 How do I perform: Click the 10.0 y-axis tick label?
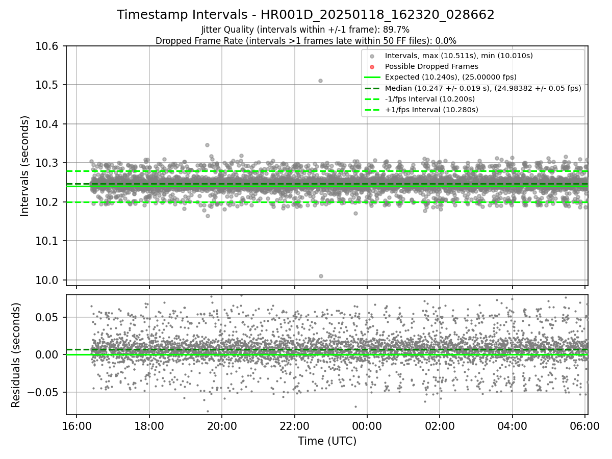48,280
